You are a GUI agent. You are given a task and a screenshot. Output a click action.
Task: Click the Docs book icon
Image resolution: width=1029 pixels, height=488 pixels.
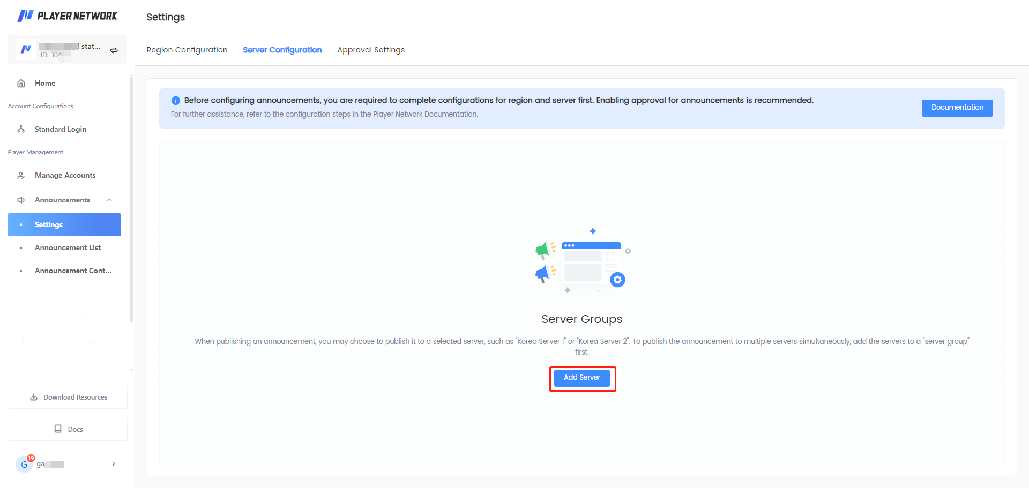click(x=58, y=429)
